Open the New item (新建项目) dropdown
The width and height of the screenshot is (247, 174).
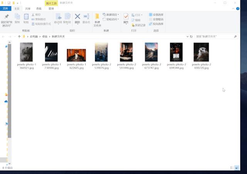[x=111, y=15]
